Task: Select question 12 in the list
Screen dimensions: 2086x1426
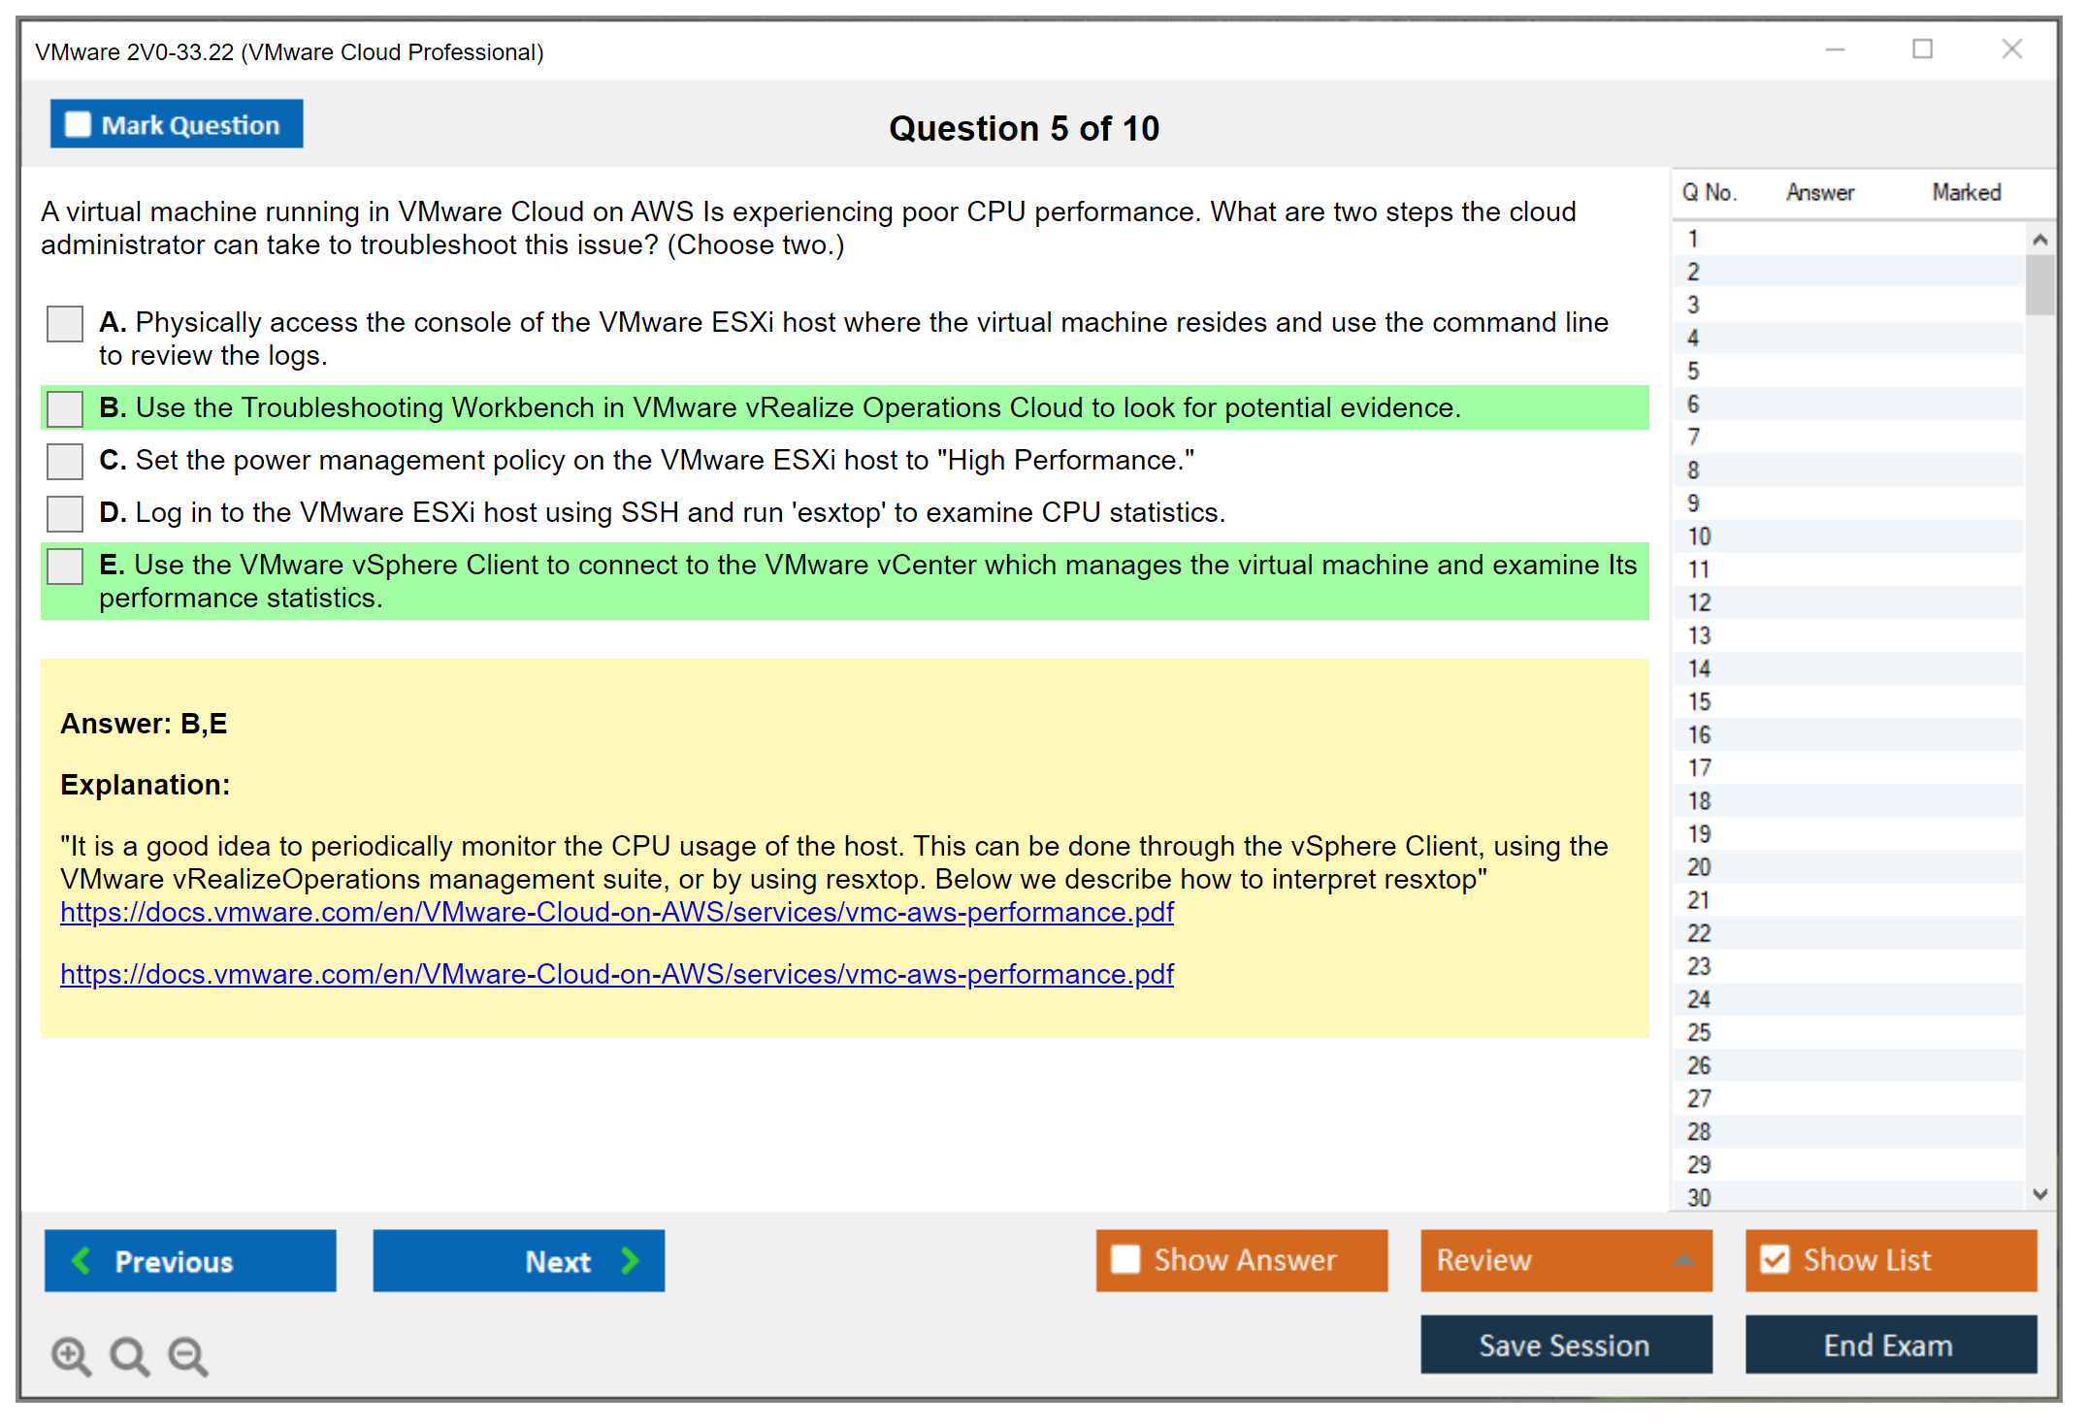Action: coord(1699,602)
